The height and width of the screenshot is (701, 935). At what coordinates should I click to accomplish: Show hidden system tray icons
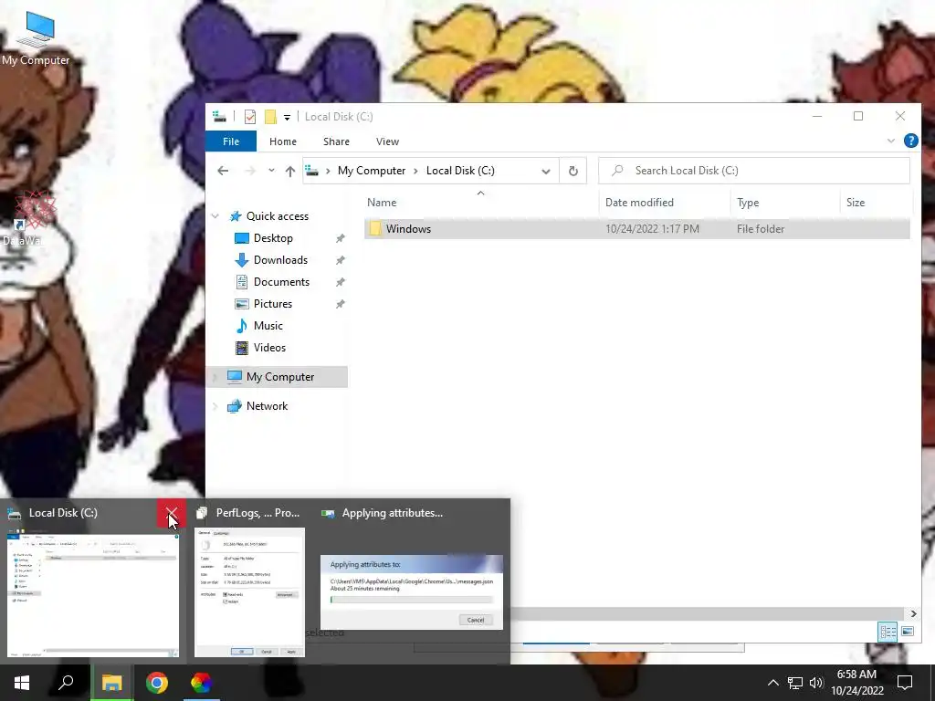[772, 683]
